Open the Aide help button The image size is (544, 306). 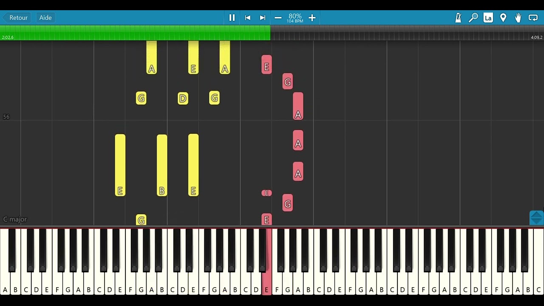(x=45, y=18)
